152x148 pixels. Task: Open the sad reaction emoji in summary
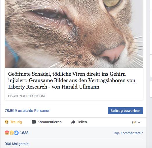click(x=12, y=133)
